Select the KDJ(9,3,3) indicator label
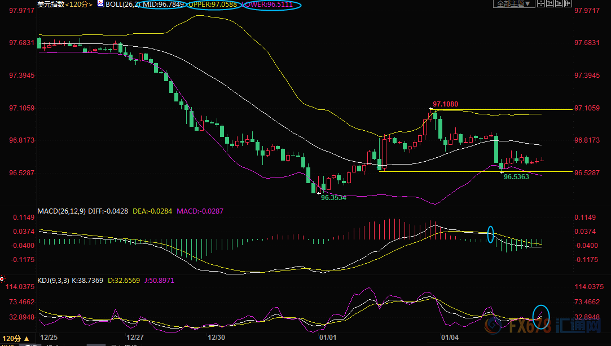This screenshot has height=346, width=611. pos(55,280)
